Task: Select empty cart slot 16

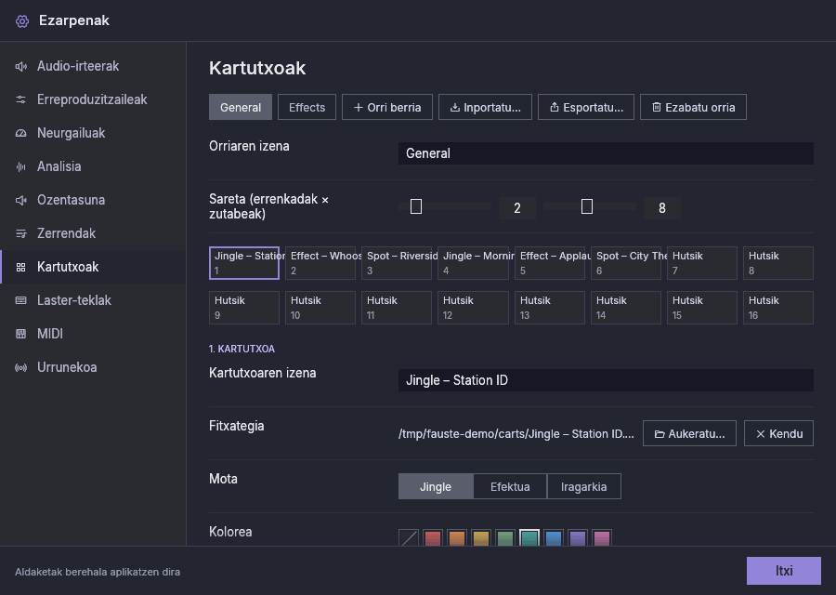Action: (778, 308)
